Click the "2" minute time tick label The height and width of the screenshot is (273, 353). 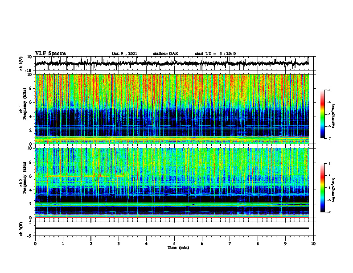(x=91, y=244)
